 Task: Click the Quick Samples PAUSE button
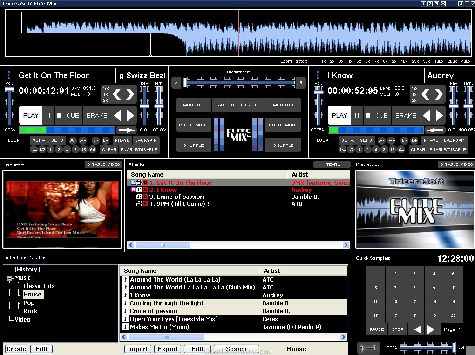377,329
